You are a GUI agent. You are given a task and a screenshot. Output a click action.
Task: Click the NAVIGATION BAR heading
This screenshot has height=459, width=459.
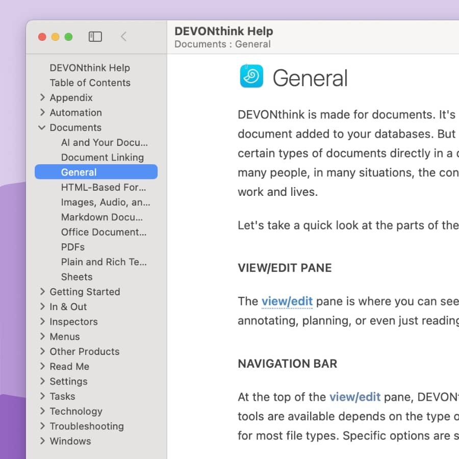(x=288, y=364)
